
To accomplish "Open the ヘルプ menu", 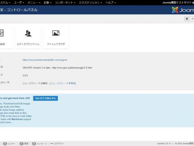I will pos(110,2).
